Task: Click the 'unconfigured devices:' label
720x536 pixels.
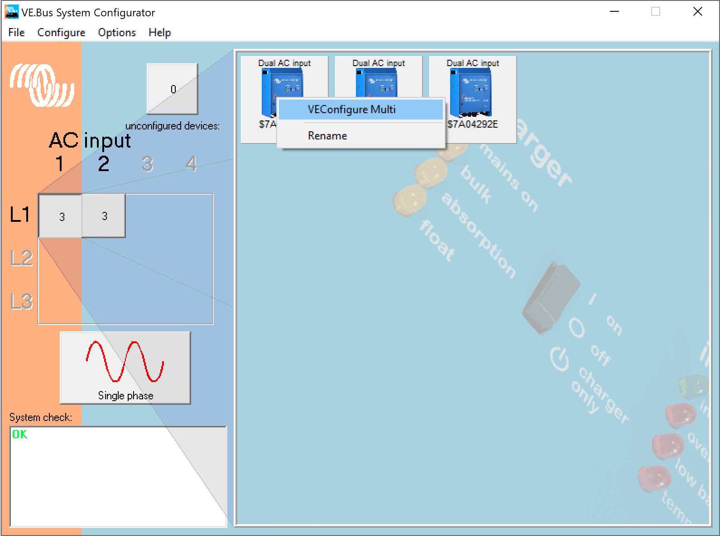Action: pyautogui.click(x=173, y=126)
